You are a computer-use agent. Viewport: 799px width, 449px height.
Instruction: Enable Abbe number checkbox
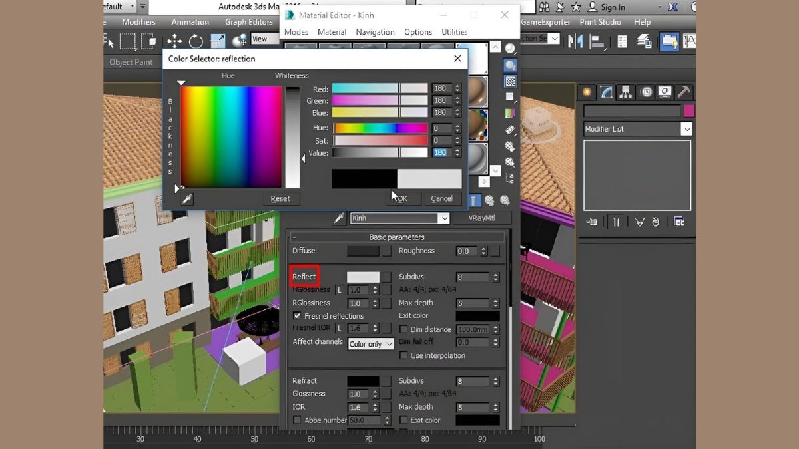(298, 420)
